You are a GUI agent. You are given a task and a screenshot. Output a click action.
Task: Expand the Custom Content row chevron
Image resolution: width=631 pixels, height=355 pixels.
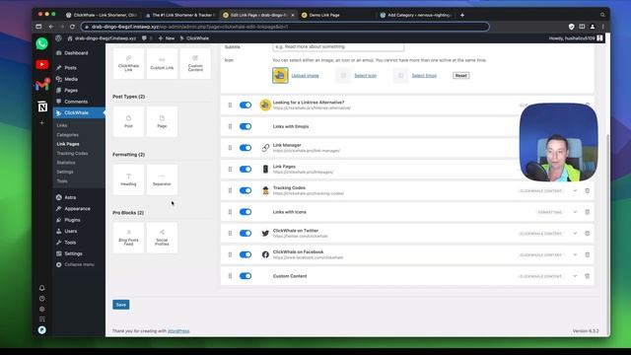tap(575, 276)
